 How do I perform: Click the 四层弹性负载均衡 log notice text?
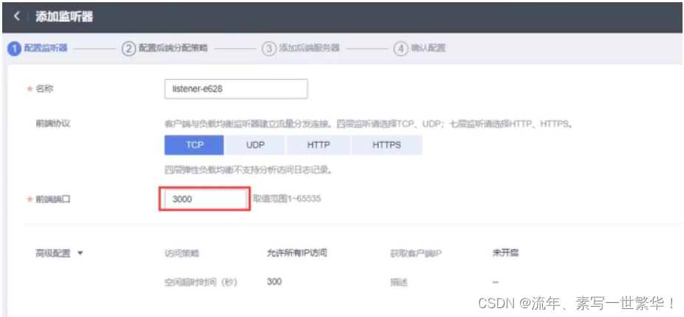click(x=248, y=170)
